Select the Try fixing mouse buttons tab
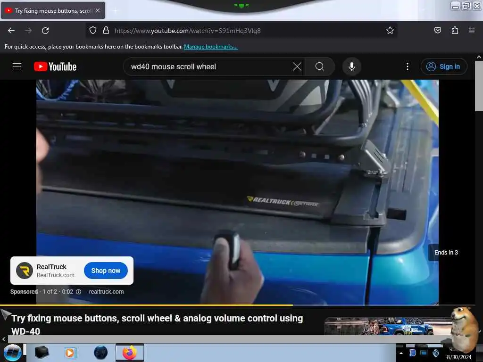 (x=53, y=10)
